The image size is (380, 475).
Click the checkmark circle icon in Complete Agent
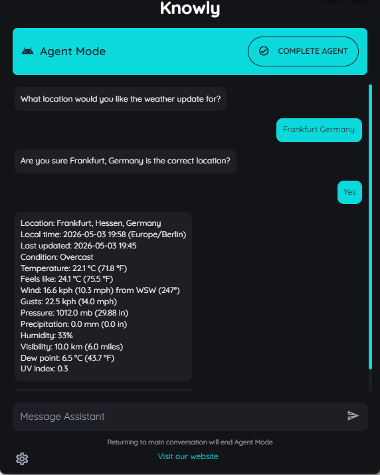click(x=264, y=51)
